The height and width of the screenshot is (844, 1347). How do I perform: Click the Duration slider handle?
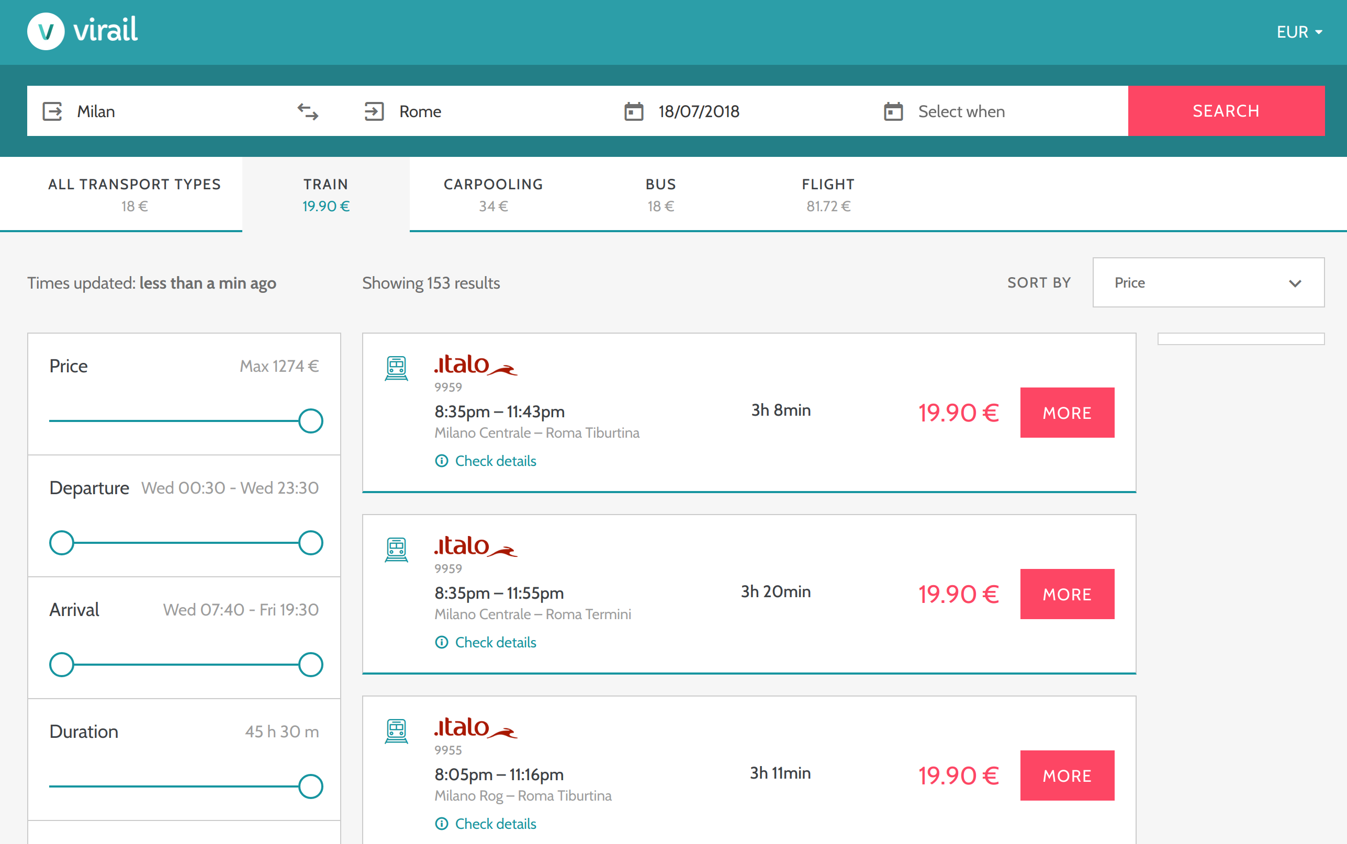click(x=310, y=786)
